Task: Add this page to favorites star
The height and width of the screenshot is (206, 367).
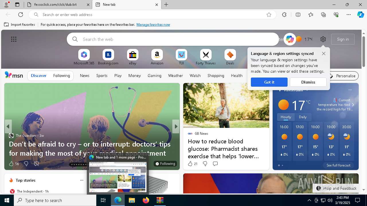Action: 269,15
